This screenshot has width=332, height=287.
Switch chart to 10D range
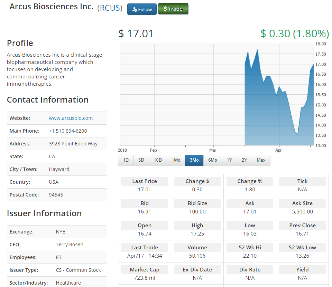[158, 160]
